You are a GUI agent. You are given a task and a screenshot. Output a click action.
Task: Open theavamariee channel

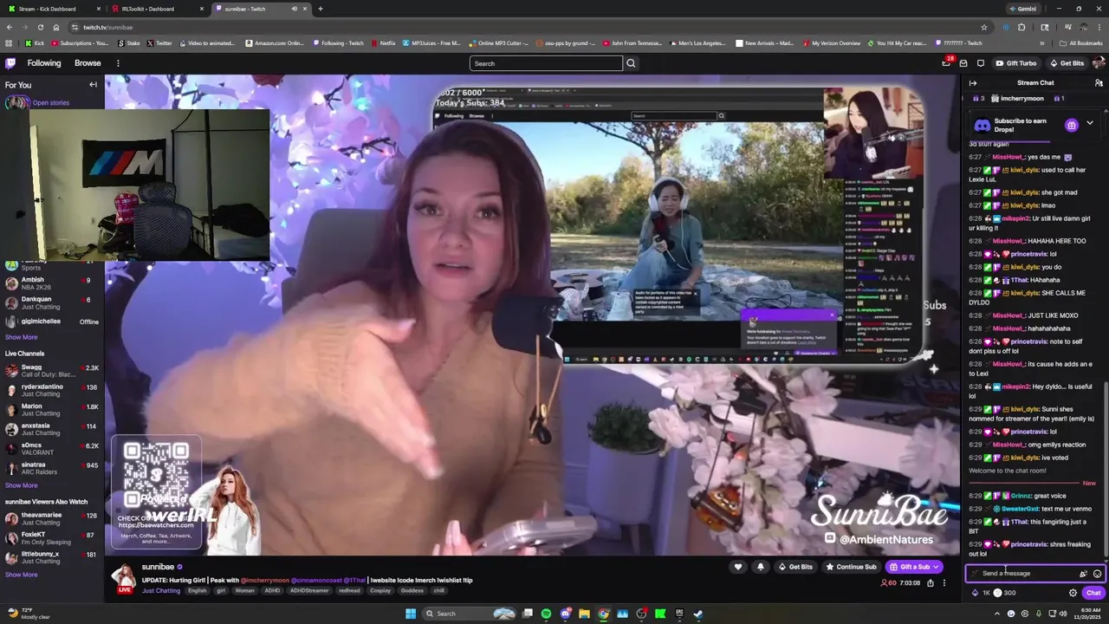52,518
